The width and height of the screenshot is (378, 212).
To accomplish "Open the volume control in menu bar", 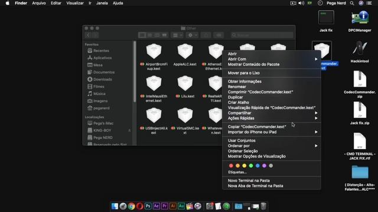I will coord(301,3).
